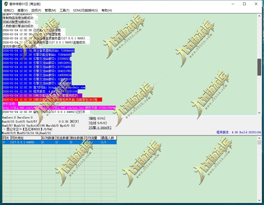264x205 pixels.
Task: Click the log panel scrollbar thumb
Action: point(259,67)
